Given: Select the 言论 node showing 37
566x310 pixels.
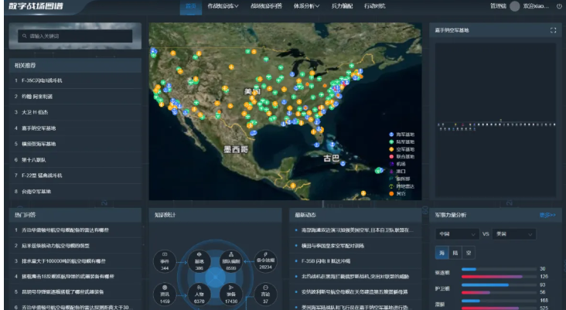Looking at the screenshot, I should [265, 294].
